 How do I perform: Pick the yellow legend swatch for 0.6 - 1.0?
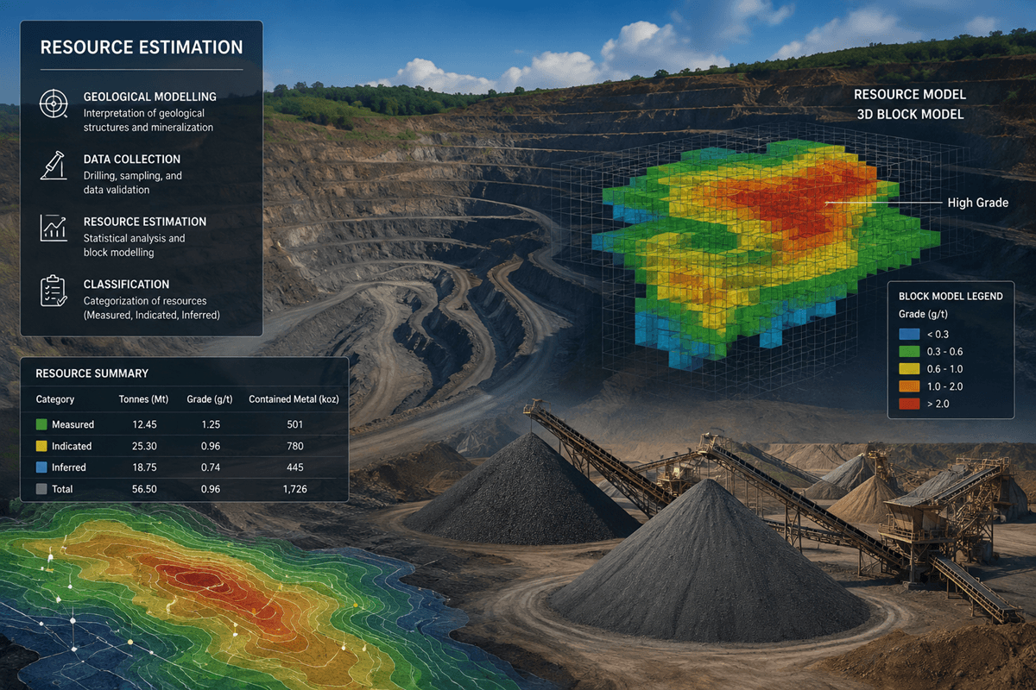click(x=909, y=368)
